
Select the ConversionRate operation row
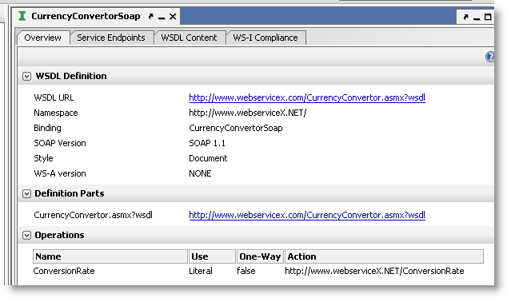[258, 271]
